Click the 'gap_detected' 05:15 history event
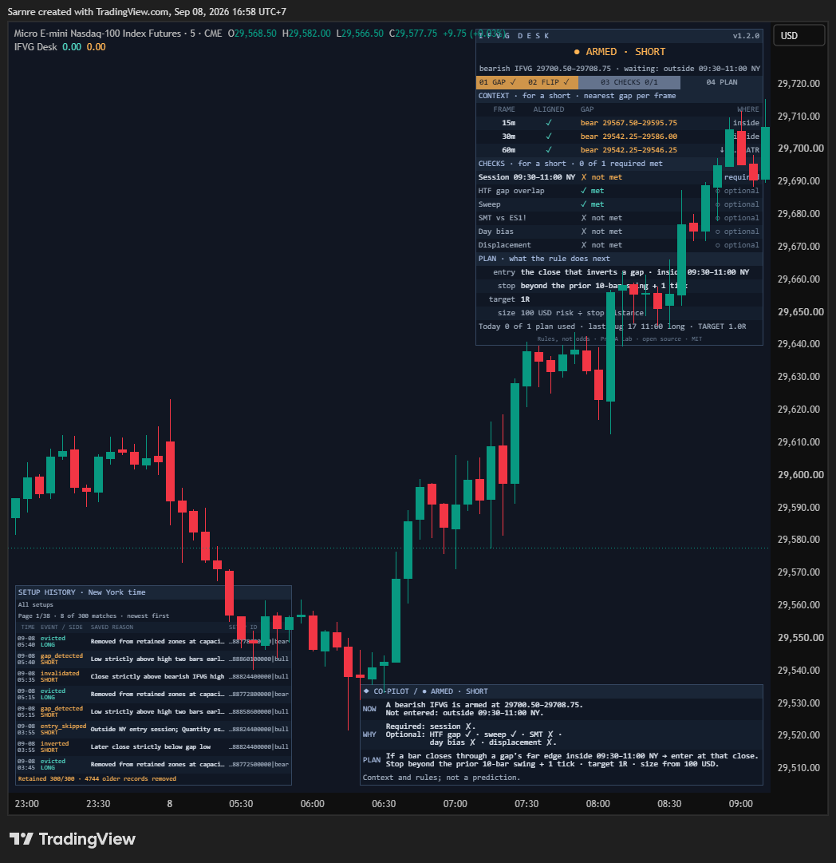836x863 pixels. point(61,708)
